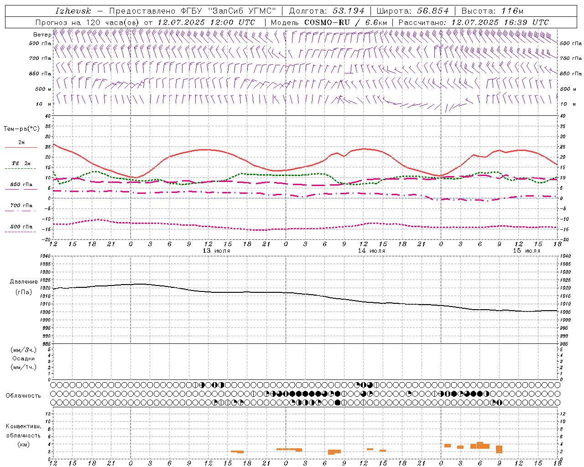This screenshot has width=584, height=467.
Task: Click the Высота: 116м header field
Action: [492, 11]
